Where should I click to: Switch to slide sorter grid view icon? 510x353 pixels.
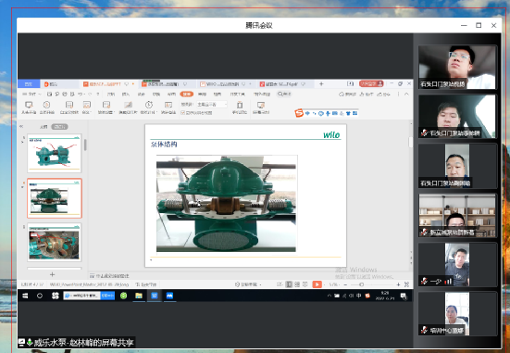pos(297,284)
